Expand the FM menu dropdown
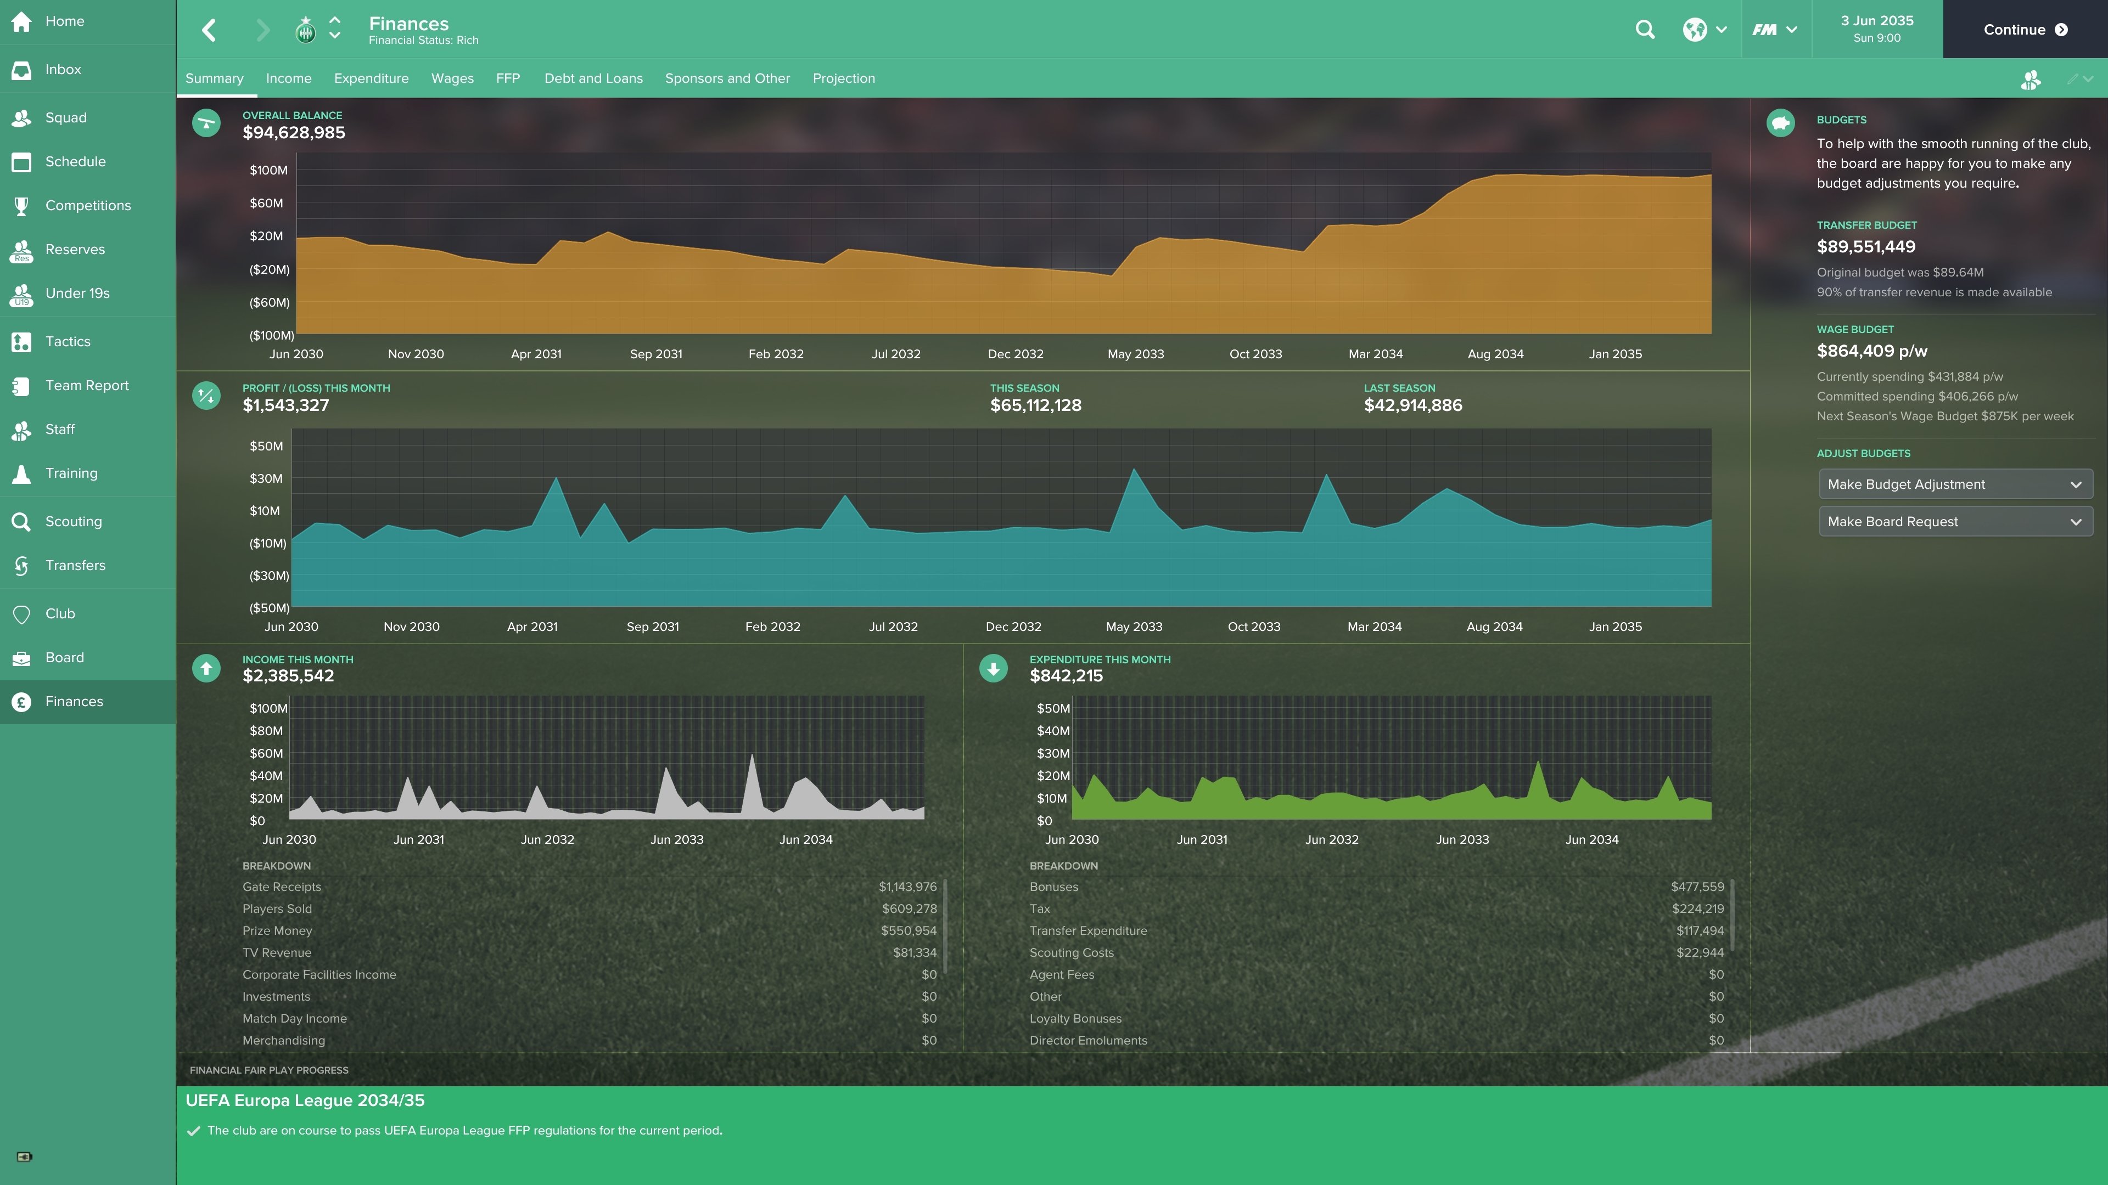Image resolution: width=2108 pixels, height=1185 pixels. [x=1774, y=30]
